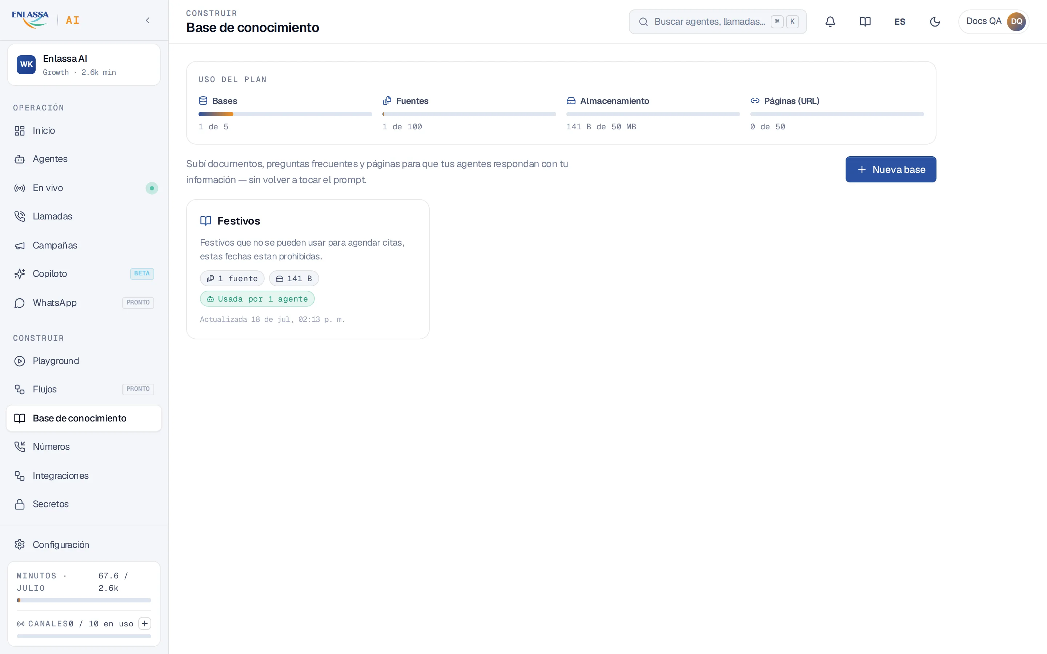Open Configuración gear icon

pos(20,545)
